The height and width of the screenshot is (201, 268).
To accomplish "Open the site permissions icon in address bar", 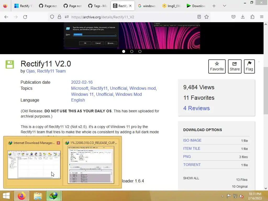I will 67,17.
